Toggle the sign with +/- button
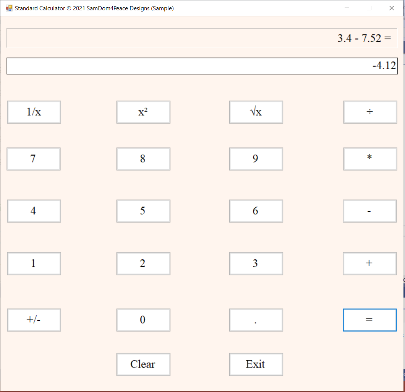This screenshot has height=392, width=405. [34, 320]
